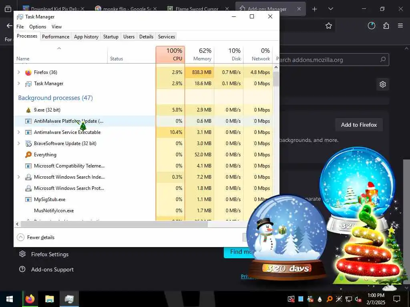Sort processes by the Memory column header
The image size is (410, 307).
click(x=199, y=54)
